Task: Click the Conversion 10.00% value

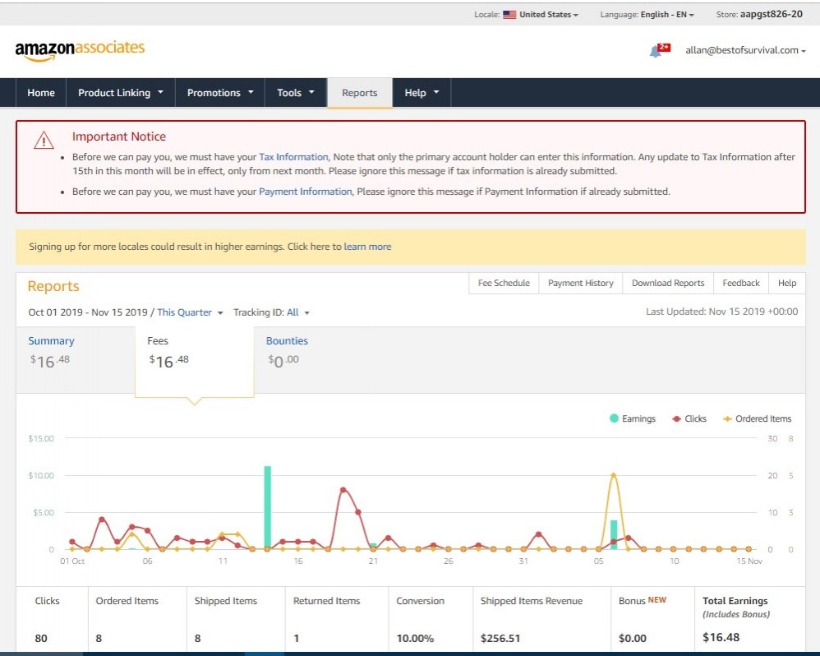Action: [415, 638]
